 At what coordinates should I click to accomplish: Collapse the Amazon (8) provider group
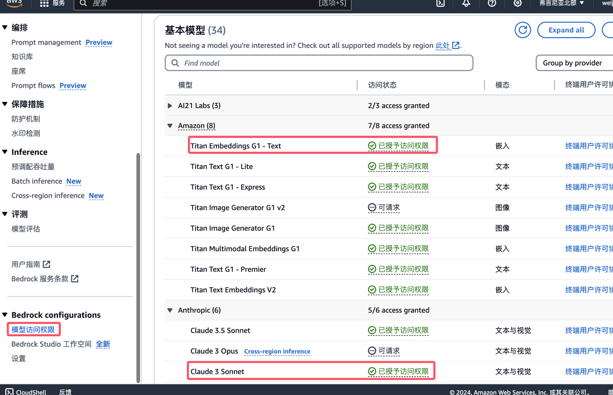click(170, 126)
